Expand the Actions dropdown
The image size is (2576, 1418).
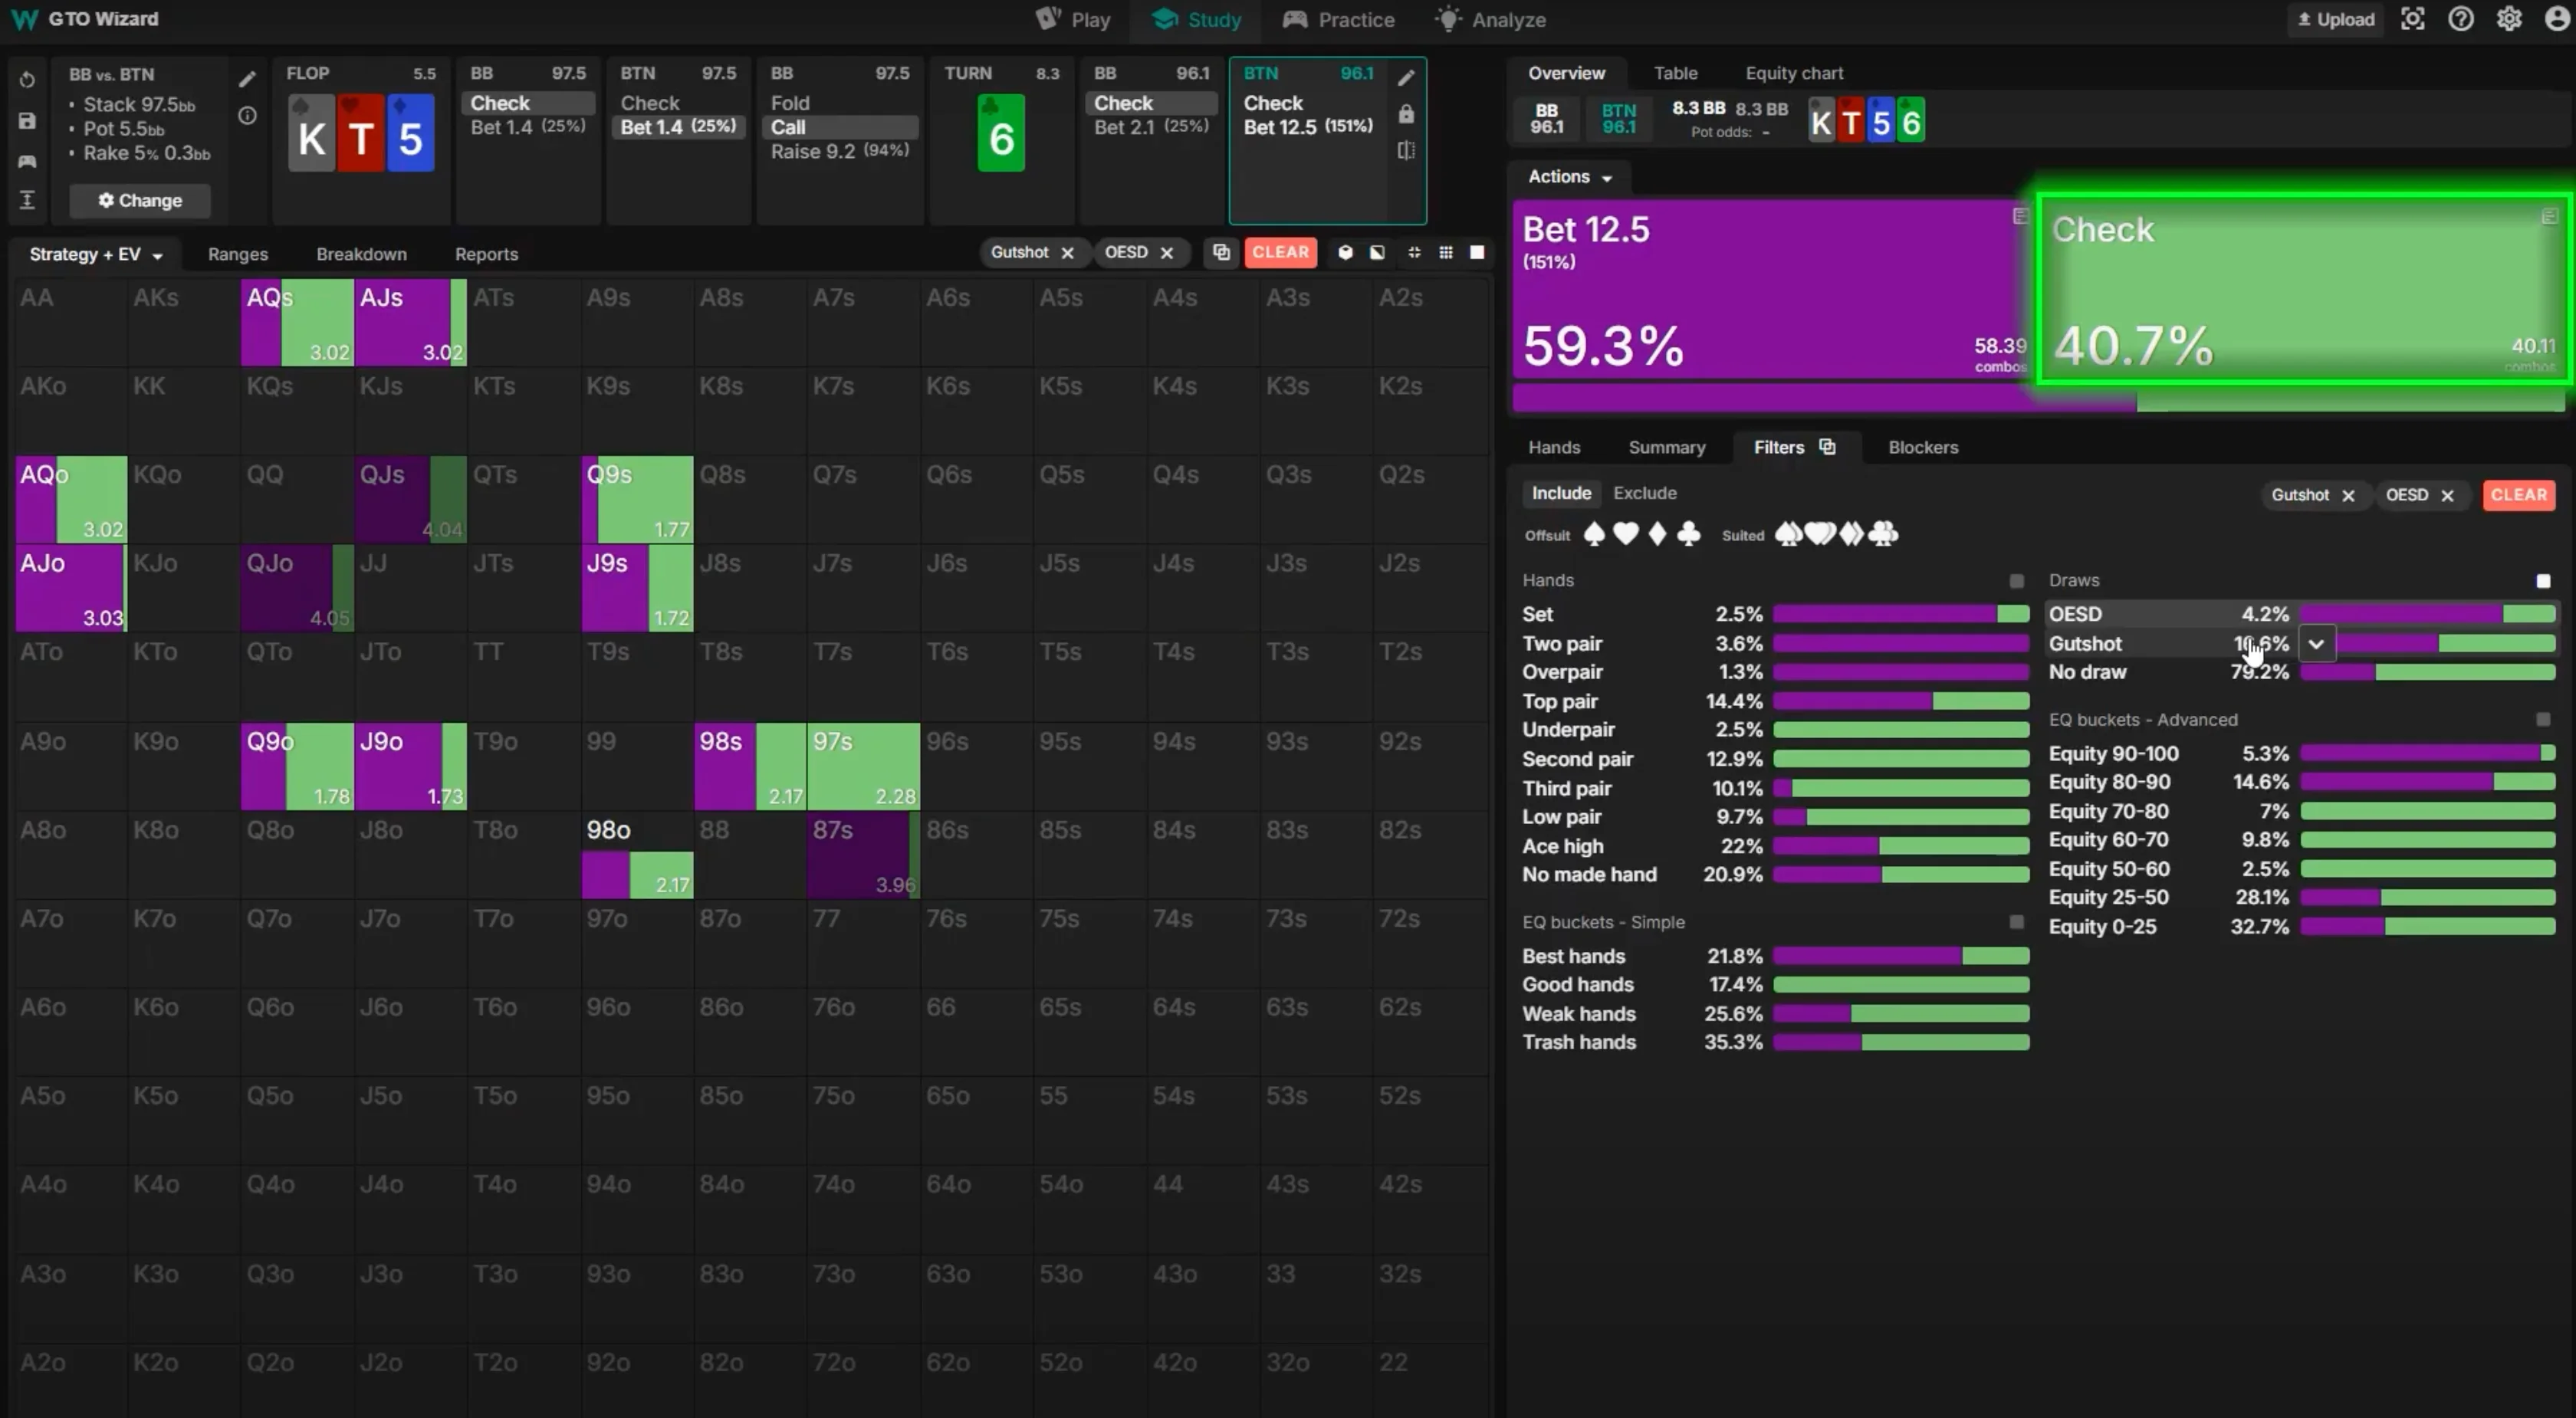(x=1569, y=177)
